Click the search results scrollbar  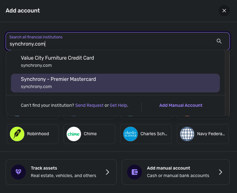tap(227, 81)
